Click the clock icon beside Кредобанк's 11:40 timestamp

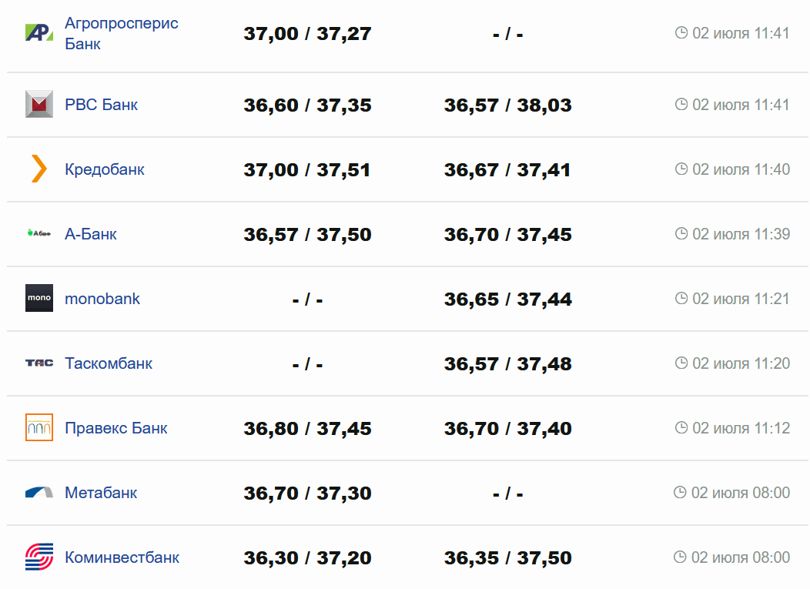[681, 169]
